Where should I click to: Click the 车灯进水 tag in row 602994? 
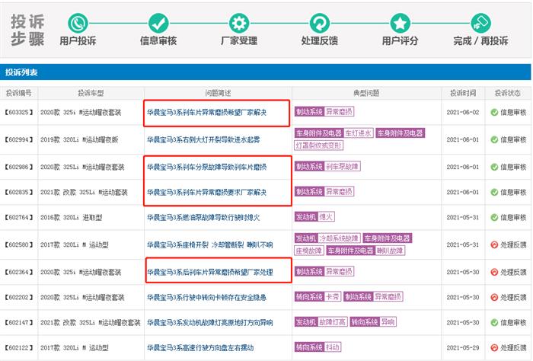359,133
